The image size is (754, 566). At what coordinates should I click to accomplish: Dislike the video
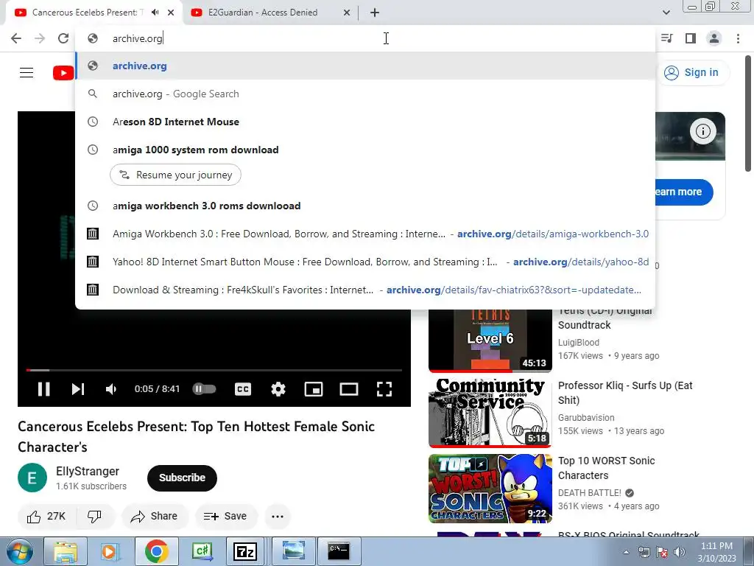pos(94,517)
